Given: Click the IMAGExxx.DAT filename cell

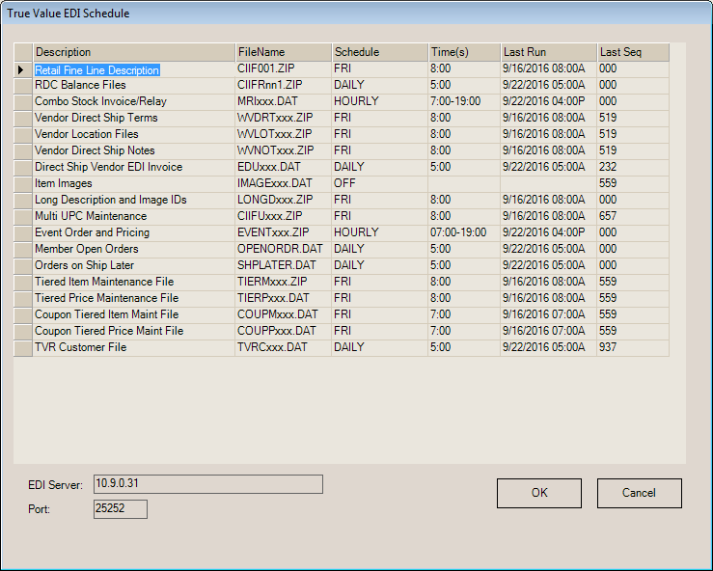Looking at the screenshot, I should pyautogui.click(x=284, y=183).
